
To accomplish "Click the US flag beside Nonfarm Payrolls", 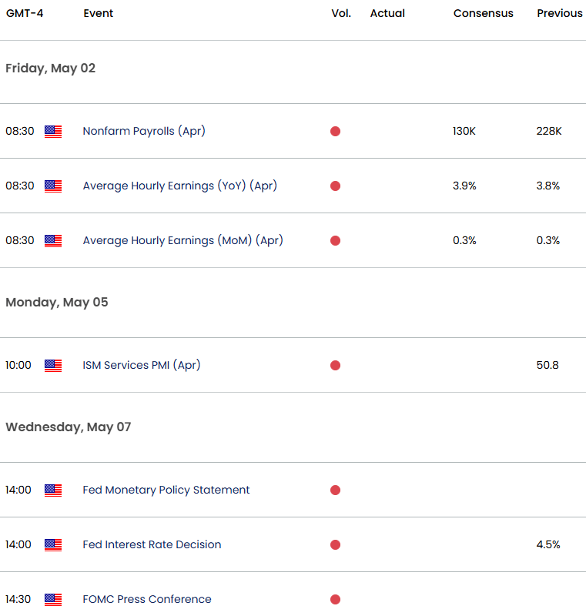I will coord(52,131).
